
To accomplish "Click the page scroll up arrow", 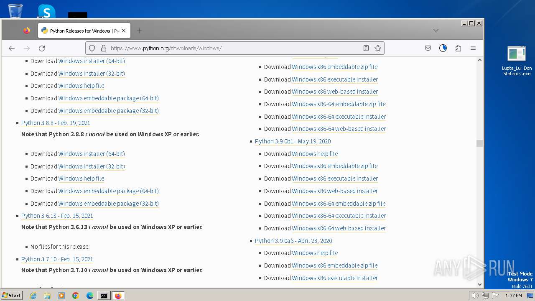I will [x=479, y=60].
